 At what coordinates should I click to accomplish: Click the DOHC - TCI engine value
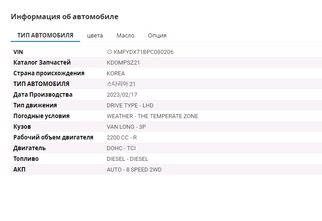(121, 148)
